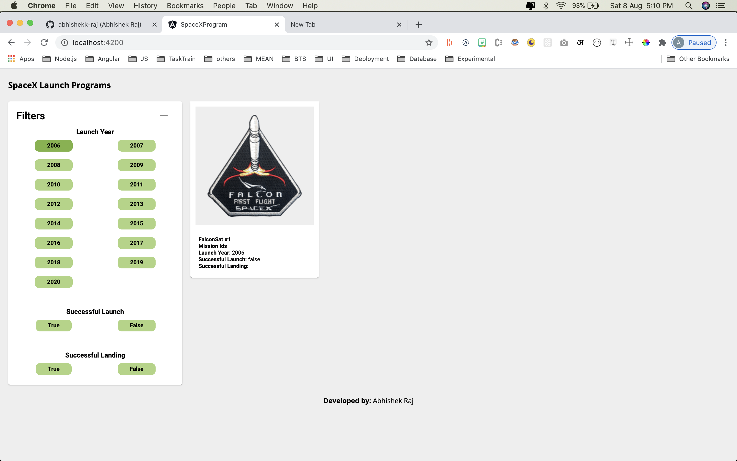737x461 pixels.
Task: Switch to the New Tab tab
Action: [x=345, y=25]
